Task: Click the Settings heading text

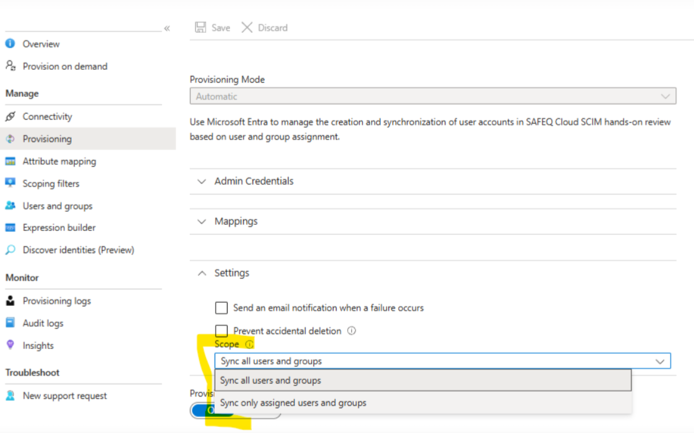Action: tap(232, 273)
